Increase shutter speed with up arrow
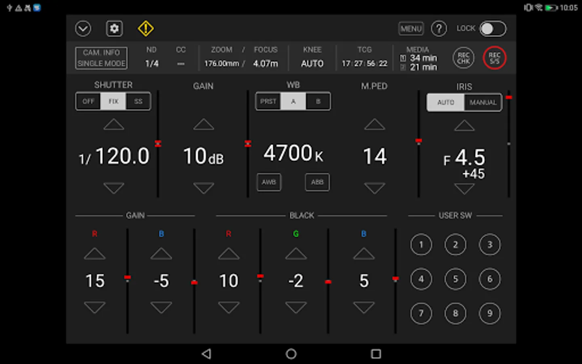The width and height of the screenshot is (582, 364). [x=114, y=124]
